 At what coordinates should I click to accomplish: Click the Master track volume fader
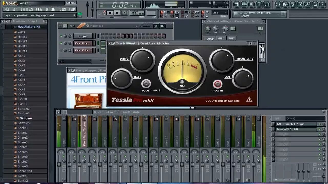[59, 164]
